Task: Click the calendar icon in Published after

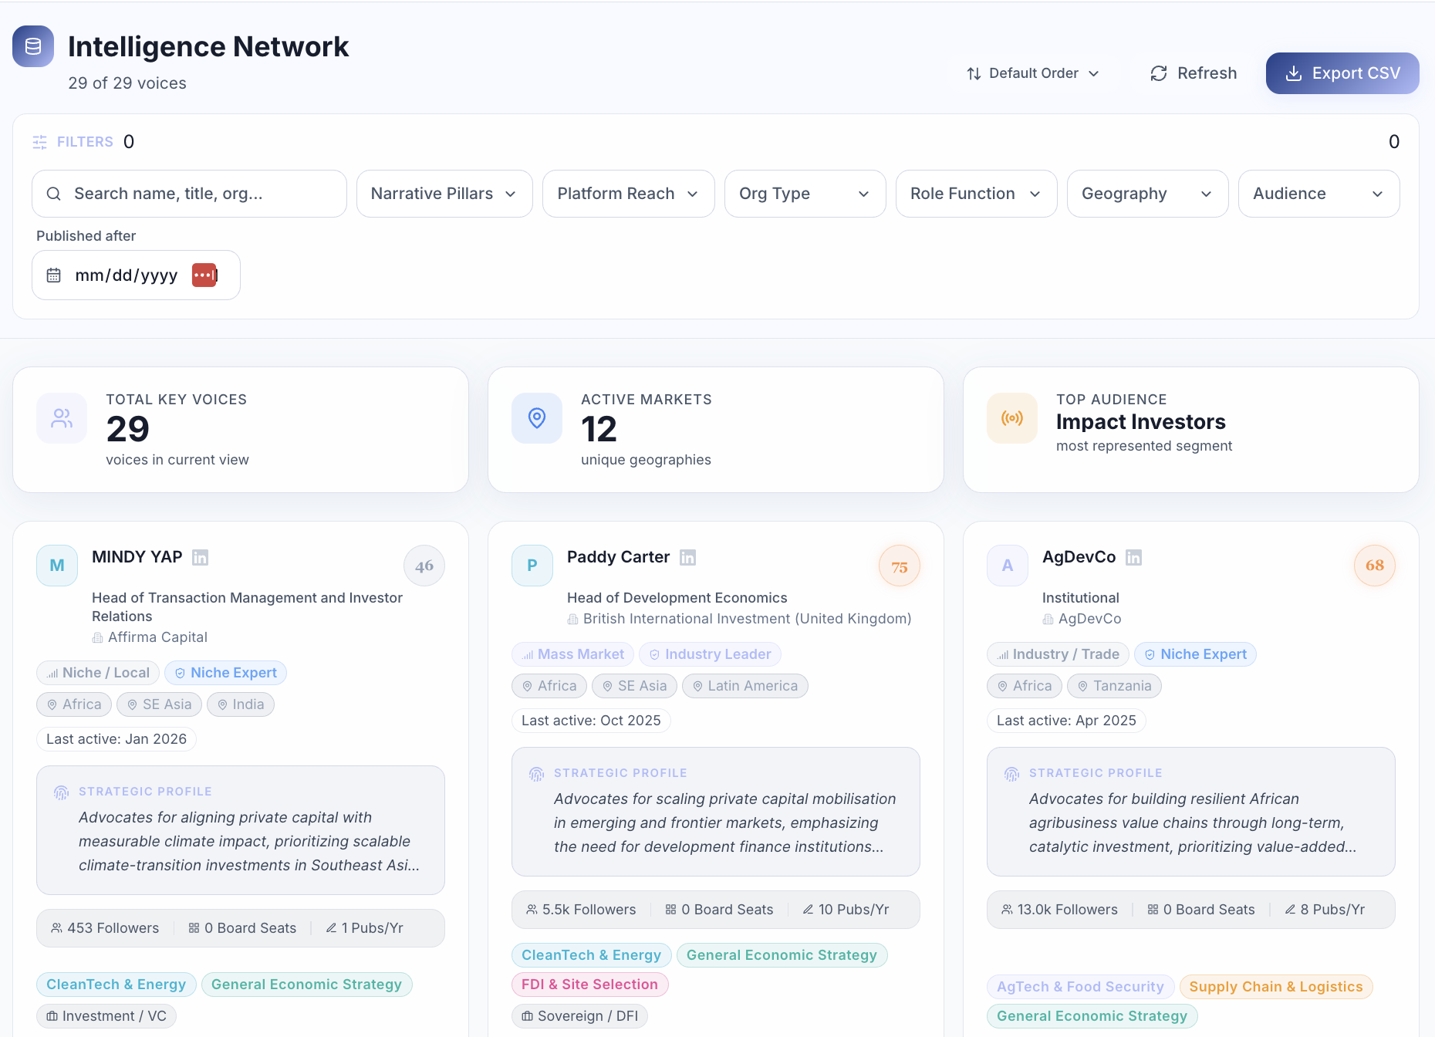Action: tap(54, 275)
